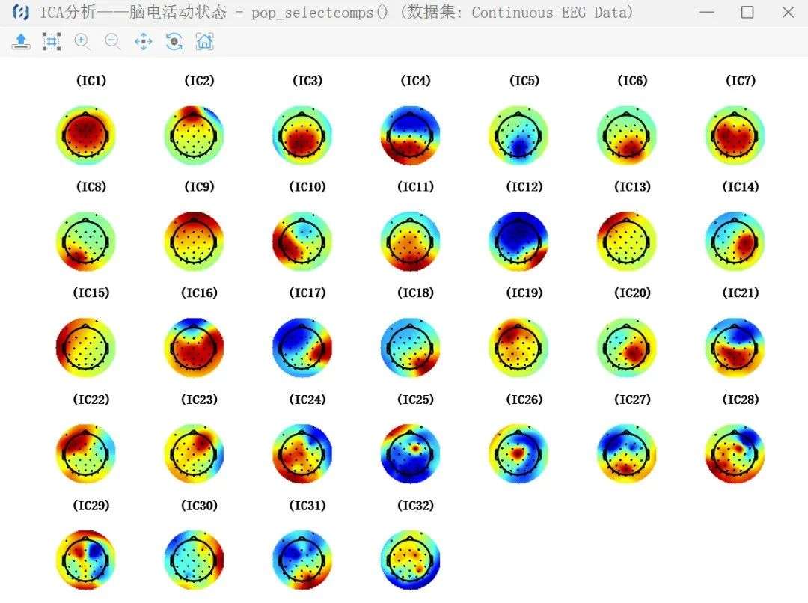Select the IC10 scalp map
The width and height of the screenshot is (808, 603).
(302, 242)
